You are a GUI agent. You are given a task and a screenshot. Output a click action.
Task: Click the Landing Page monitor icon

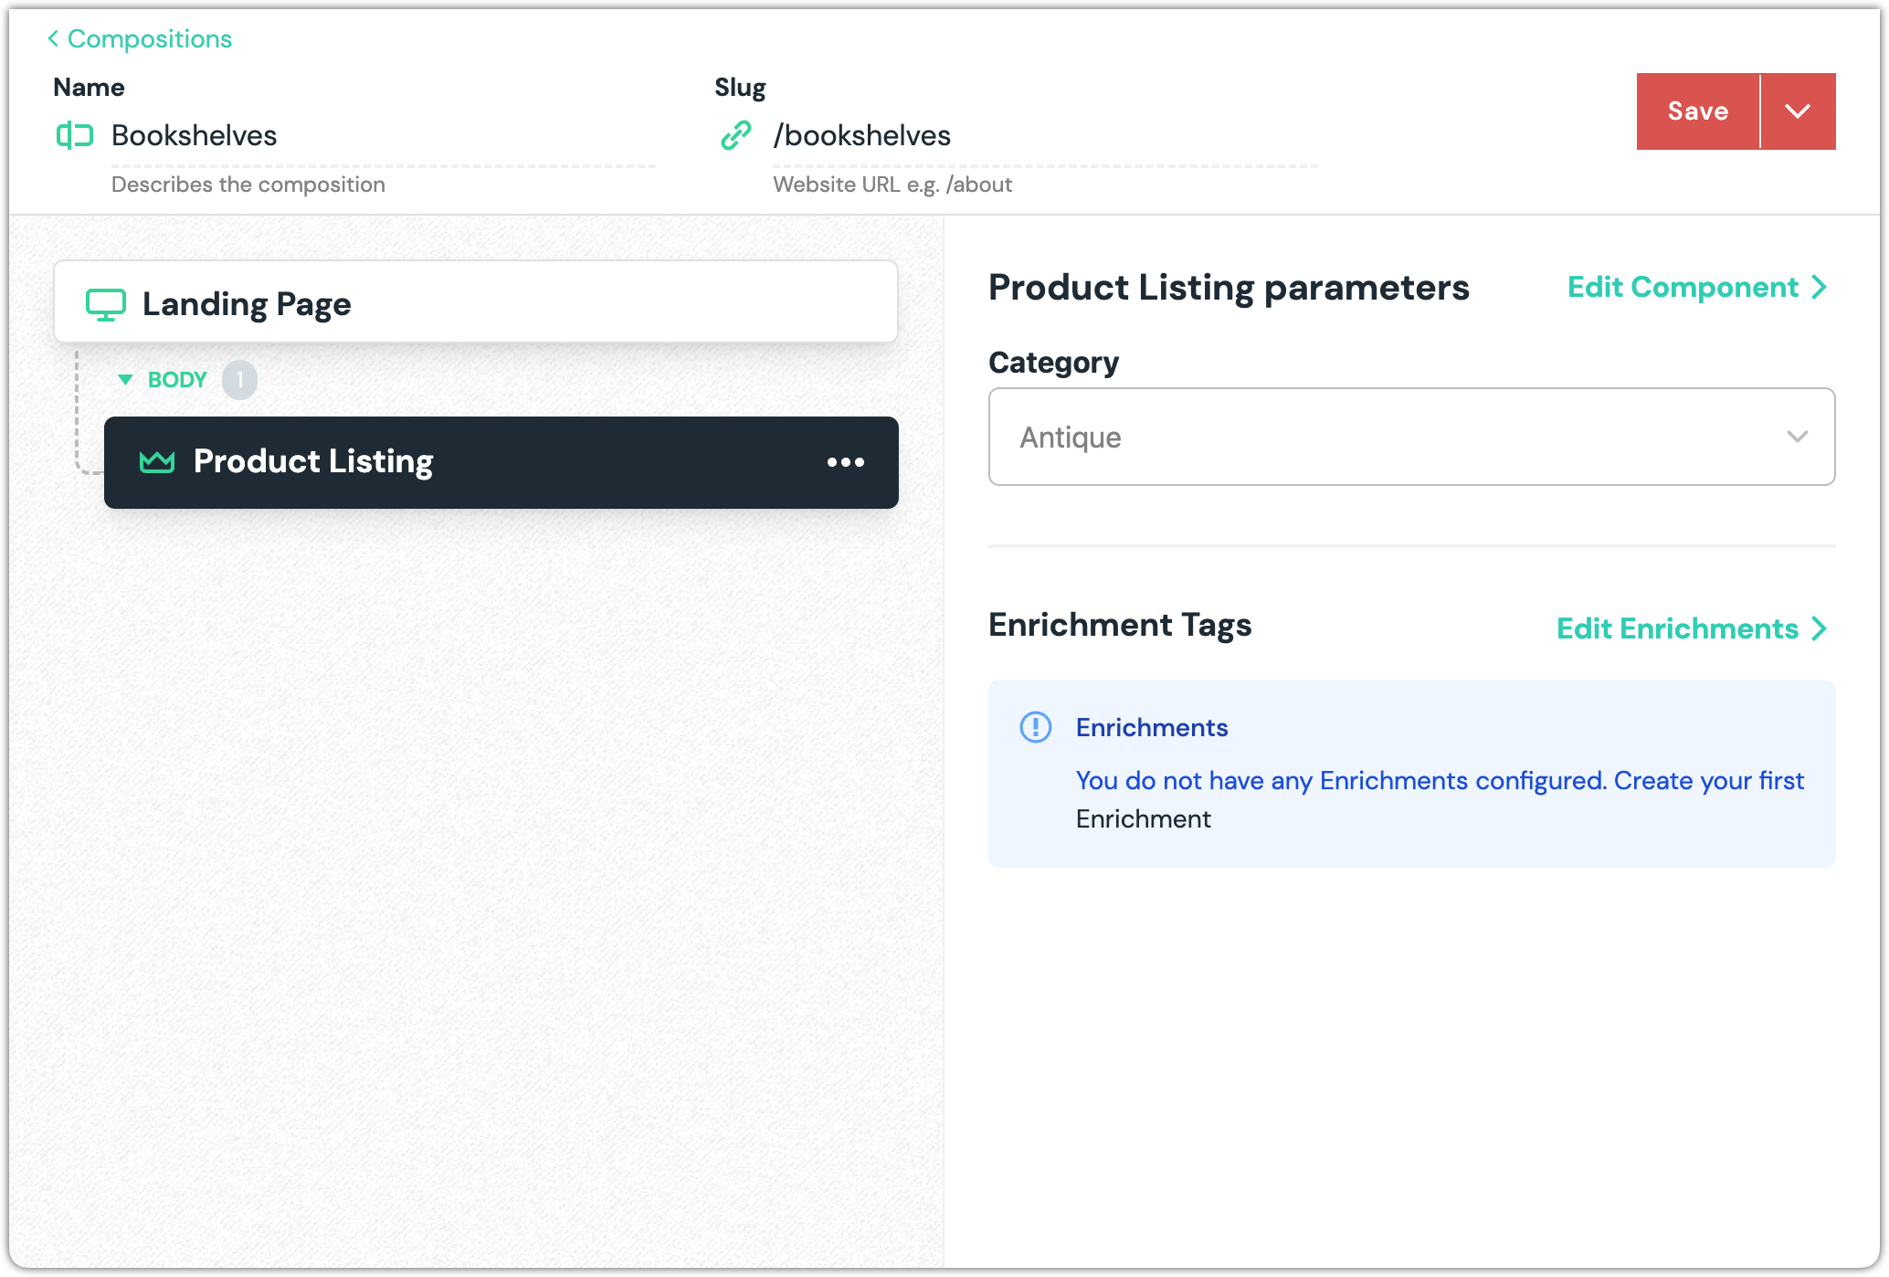point(106,304)
